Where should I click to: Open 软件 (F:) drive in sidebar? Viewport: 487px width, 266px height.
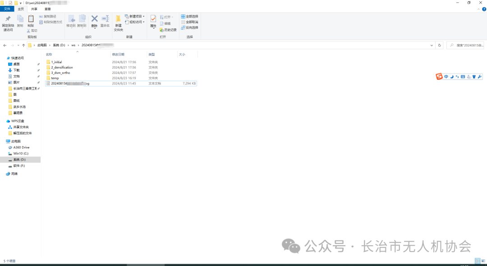[x=19, y=166]
